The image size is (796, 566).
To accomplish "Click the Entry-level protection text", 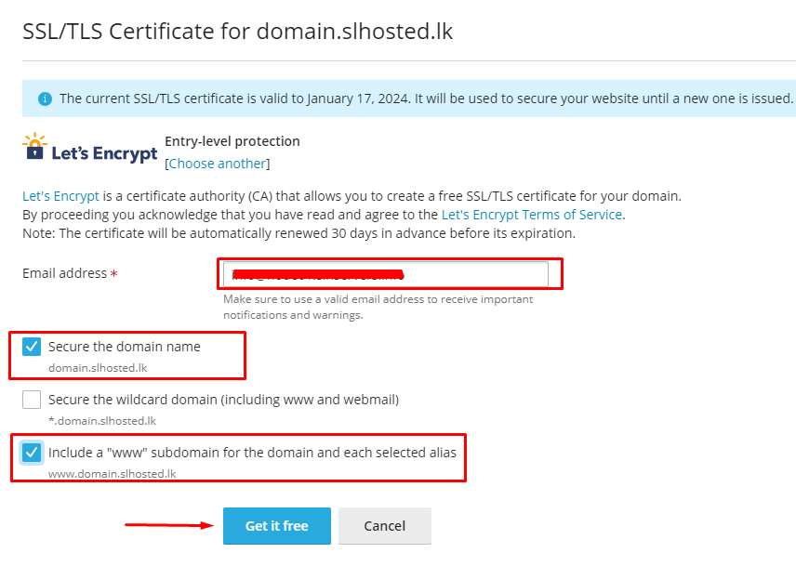I will (232, 141).
